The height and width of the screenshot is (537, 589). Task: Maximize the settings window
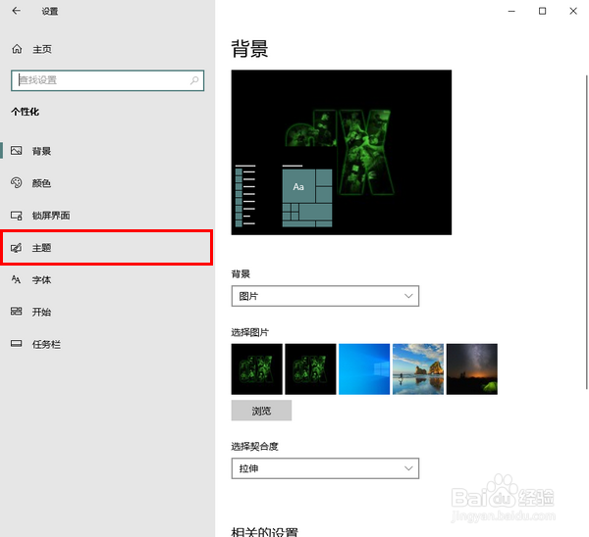tap(543, 11)
